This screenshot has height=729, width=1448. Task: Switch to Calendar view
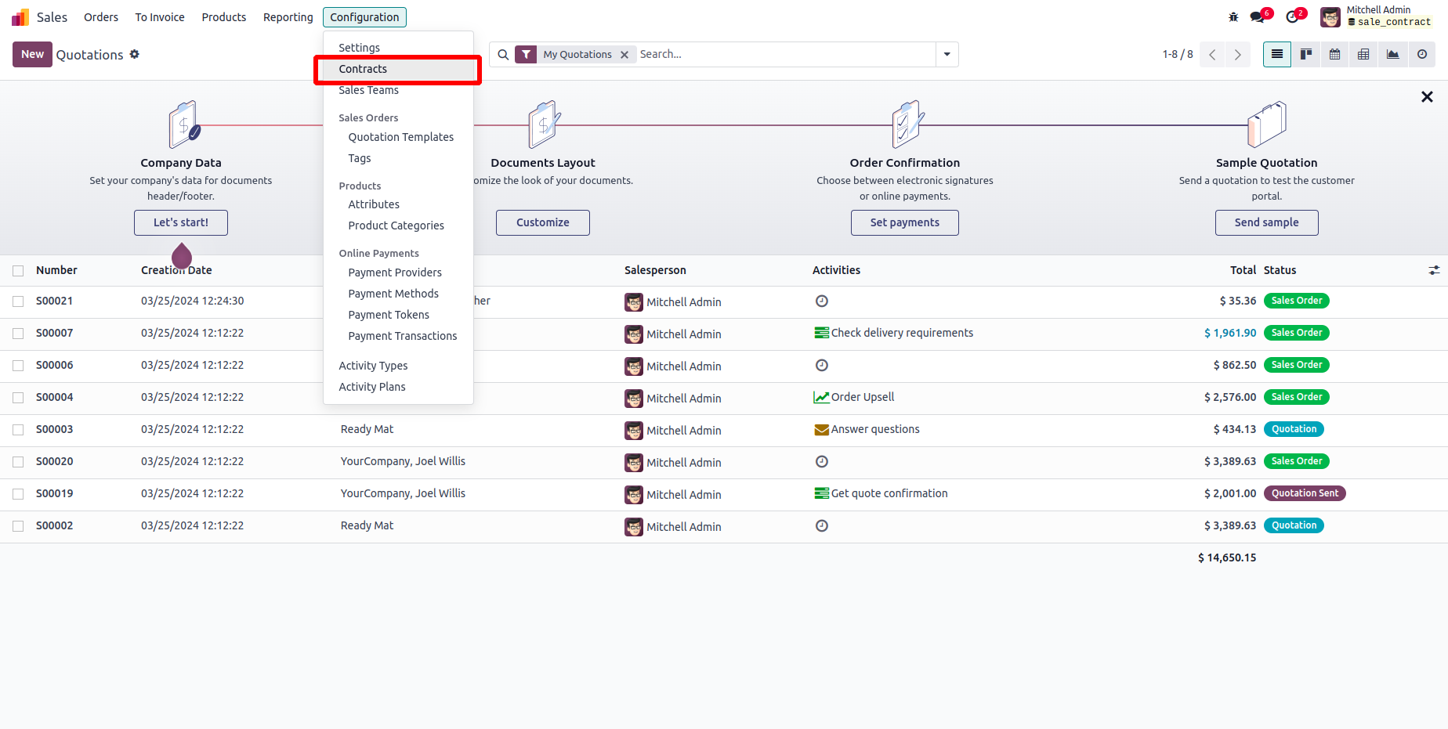tap(1335, 54)
